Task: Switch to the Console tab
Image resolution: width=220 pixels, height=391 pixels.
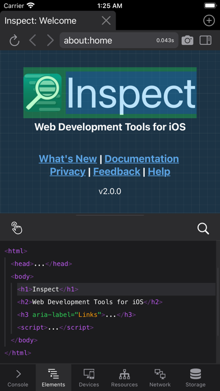Action: pyautogui.click(x=18, y=378)
